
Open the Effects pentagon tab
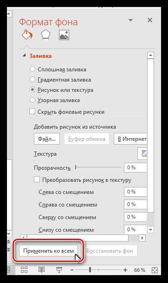coord(45,35)
